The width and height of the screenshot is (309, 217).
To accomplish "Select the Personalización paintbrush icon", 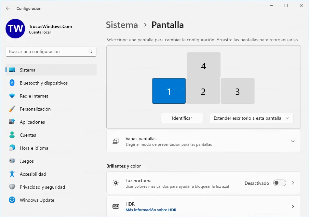I will 12,109.
